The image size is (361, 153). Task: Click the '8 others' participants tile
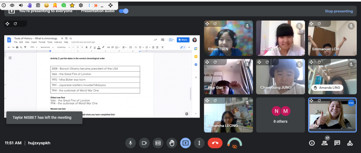[280, 115]
